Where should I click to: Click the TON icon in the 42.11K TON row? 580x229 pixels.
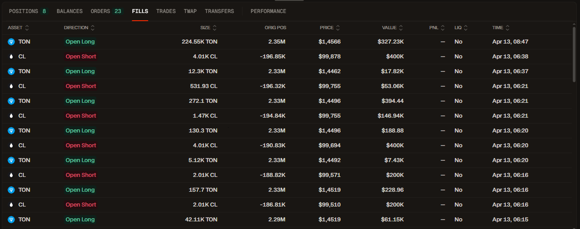click(x=11, y=220)
